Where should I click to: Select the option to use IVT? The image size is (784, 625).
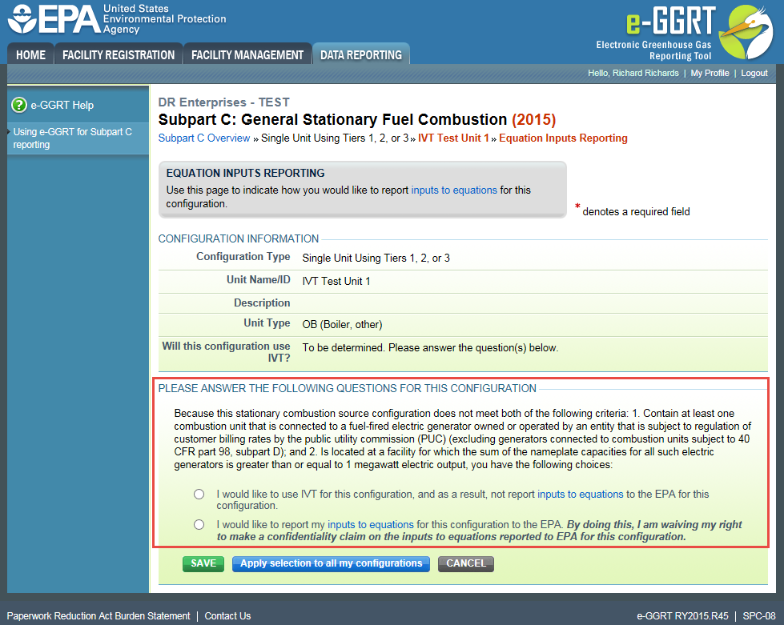[x=199, y=494]
